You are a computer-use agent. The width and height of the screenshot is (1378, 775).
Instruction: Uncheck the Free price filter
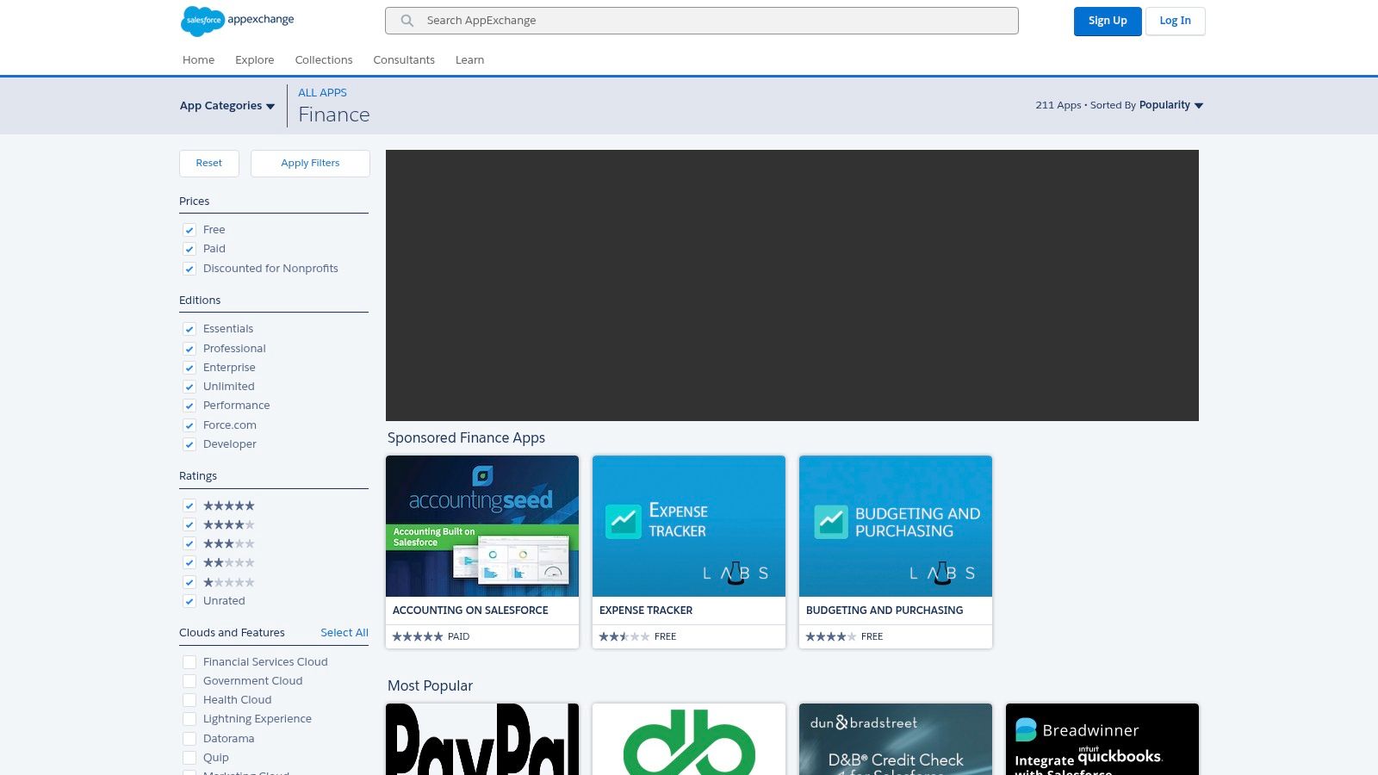(x=189, y=230)
